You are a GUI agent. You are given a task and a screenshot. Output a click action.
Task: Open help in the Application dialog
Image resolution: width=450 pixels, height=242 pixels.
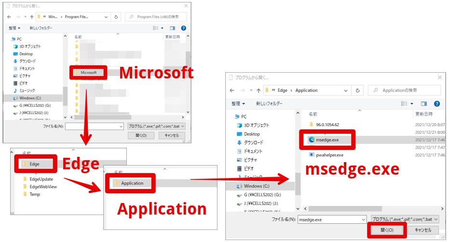[x=437, y=103]
